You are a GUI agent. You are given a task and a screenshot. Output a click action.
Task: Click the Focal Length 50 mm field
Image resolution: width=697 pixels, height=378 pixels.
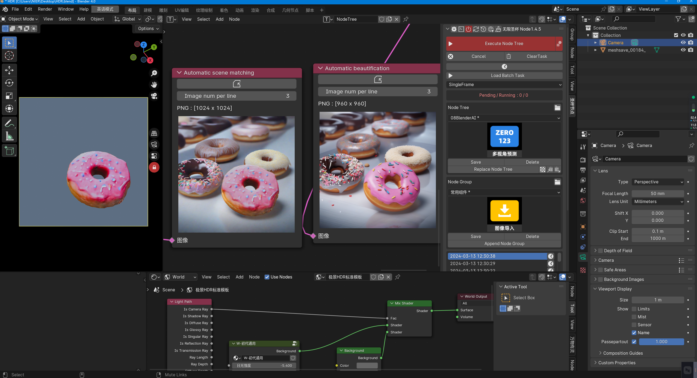pyautogui.click(x=658, y=194)
